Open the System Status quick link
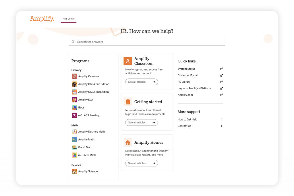The image size is (294, 196). tap(187, 69)
